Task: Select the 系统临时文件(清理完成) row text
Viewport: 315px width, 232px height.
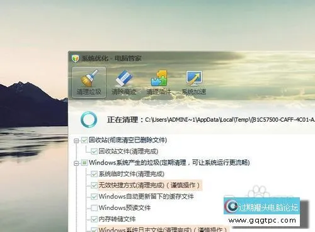Action: [x=132, y=174]
